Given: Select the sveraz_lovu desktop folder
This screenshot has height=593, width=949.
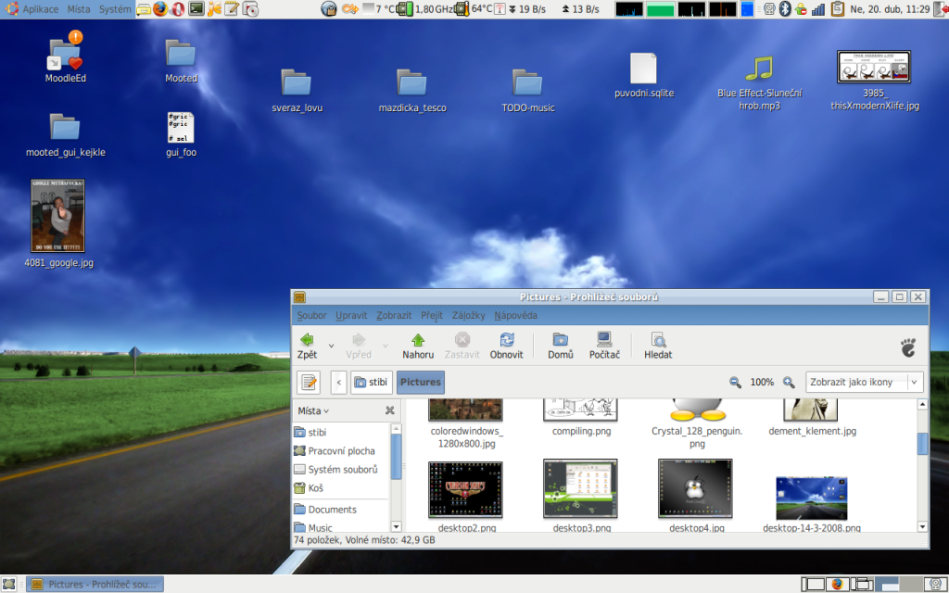Looking at the screenshot, I should (x=297, y=90).
